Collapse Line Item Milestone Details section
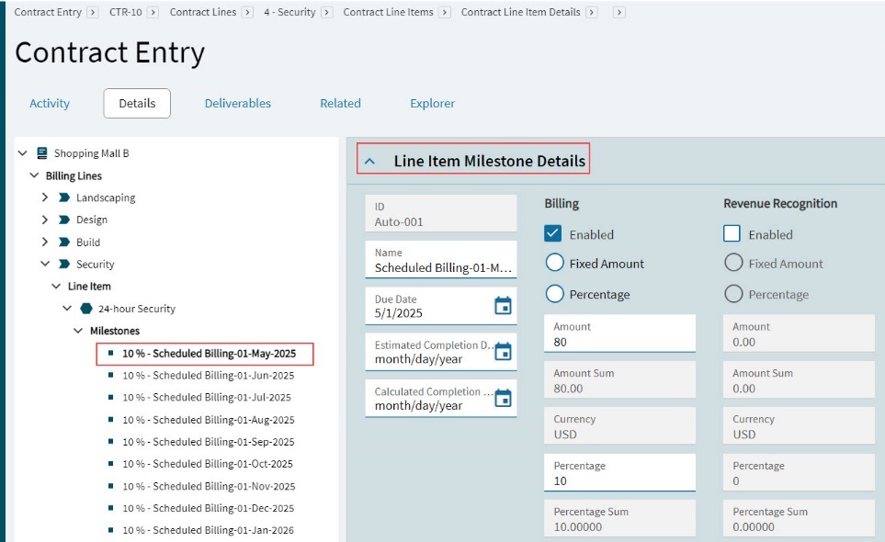The height and width of the screenshot is (542, 885). tap(369, 162)
